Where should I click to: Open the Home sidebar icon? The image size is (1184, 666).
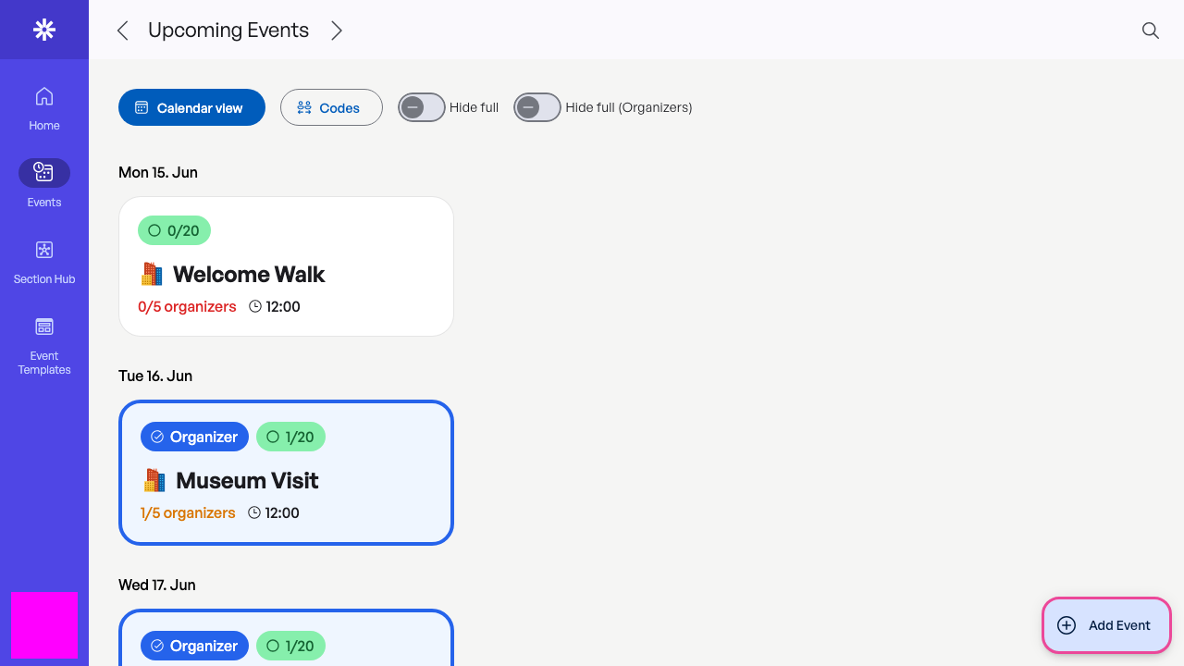pos(44,96)
